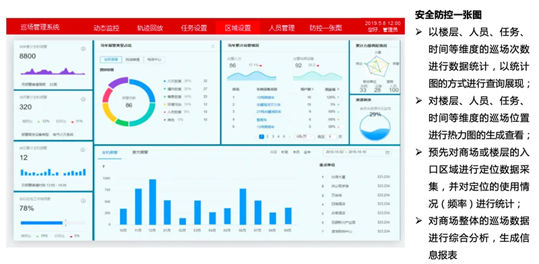The height and width of the screenshot is (264, 539).
Task: Switch to the inactive second tab above bar chart
Action: tap(140, 152)
